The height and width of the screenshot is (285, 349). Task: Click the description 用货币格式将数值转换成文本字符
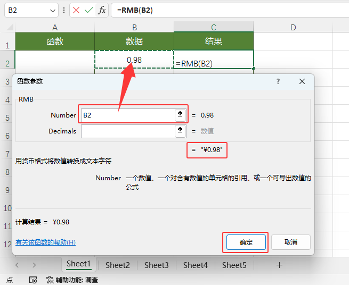[63, 161]
